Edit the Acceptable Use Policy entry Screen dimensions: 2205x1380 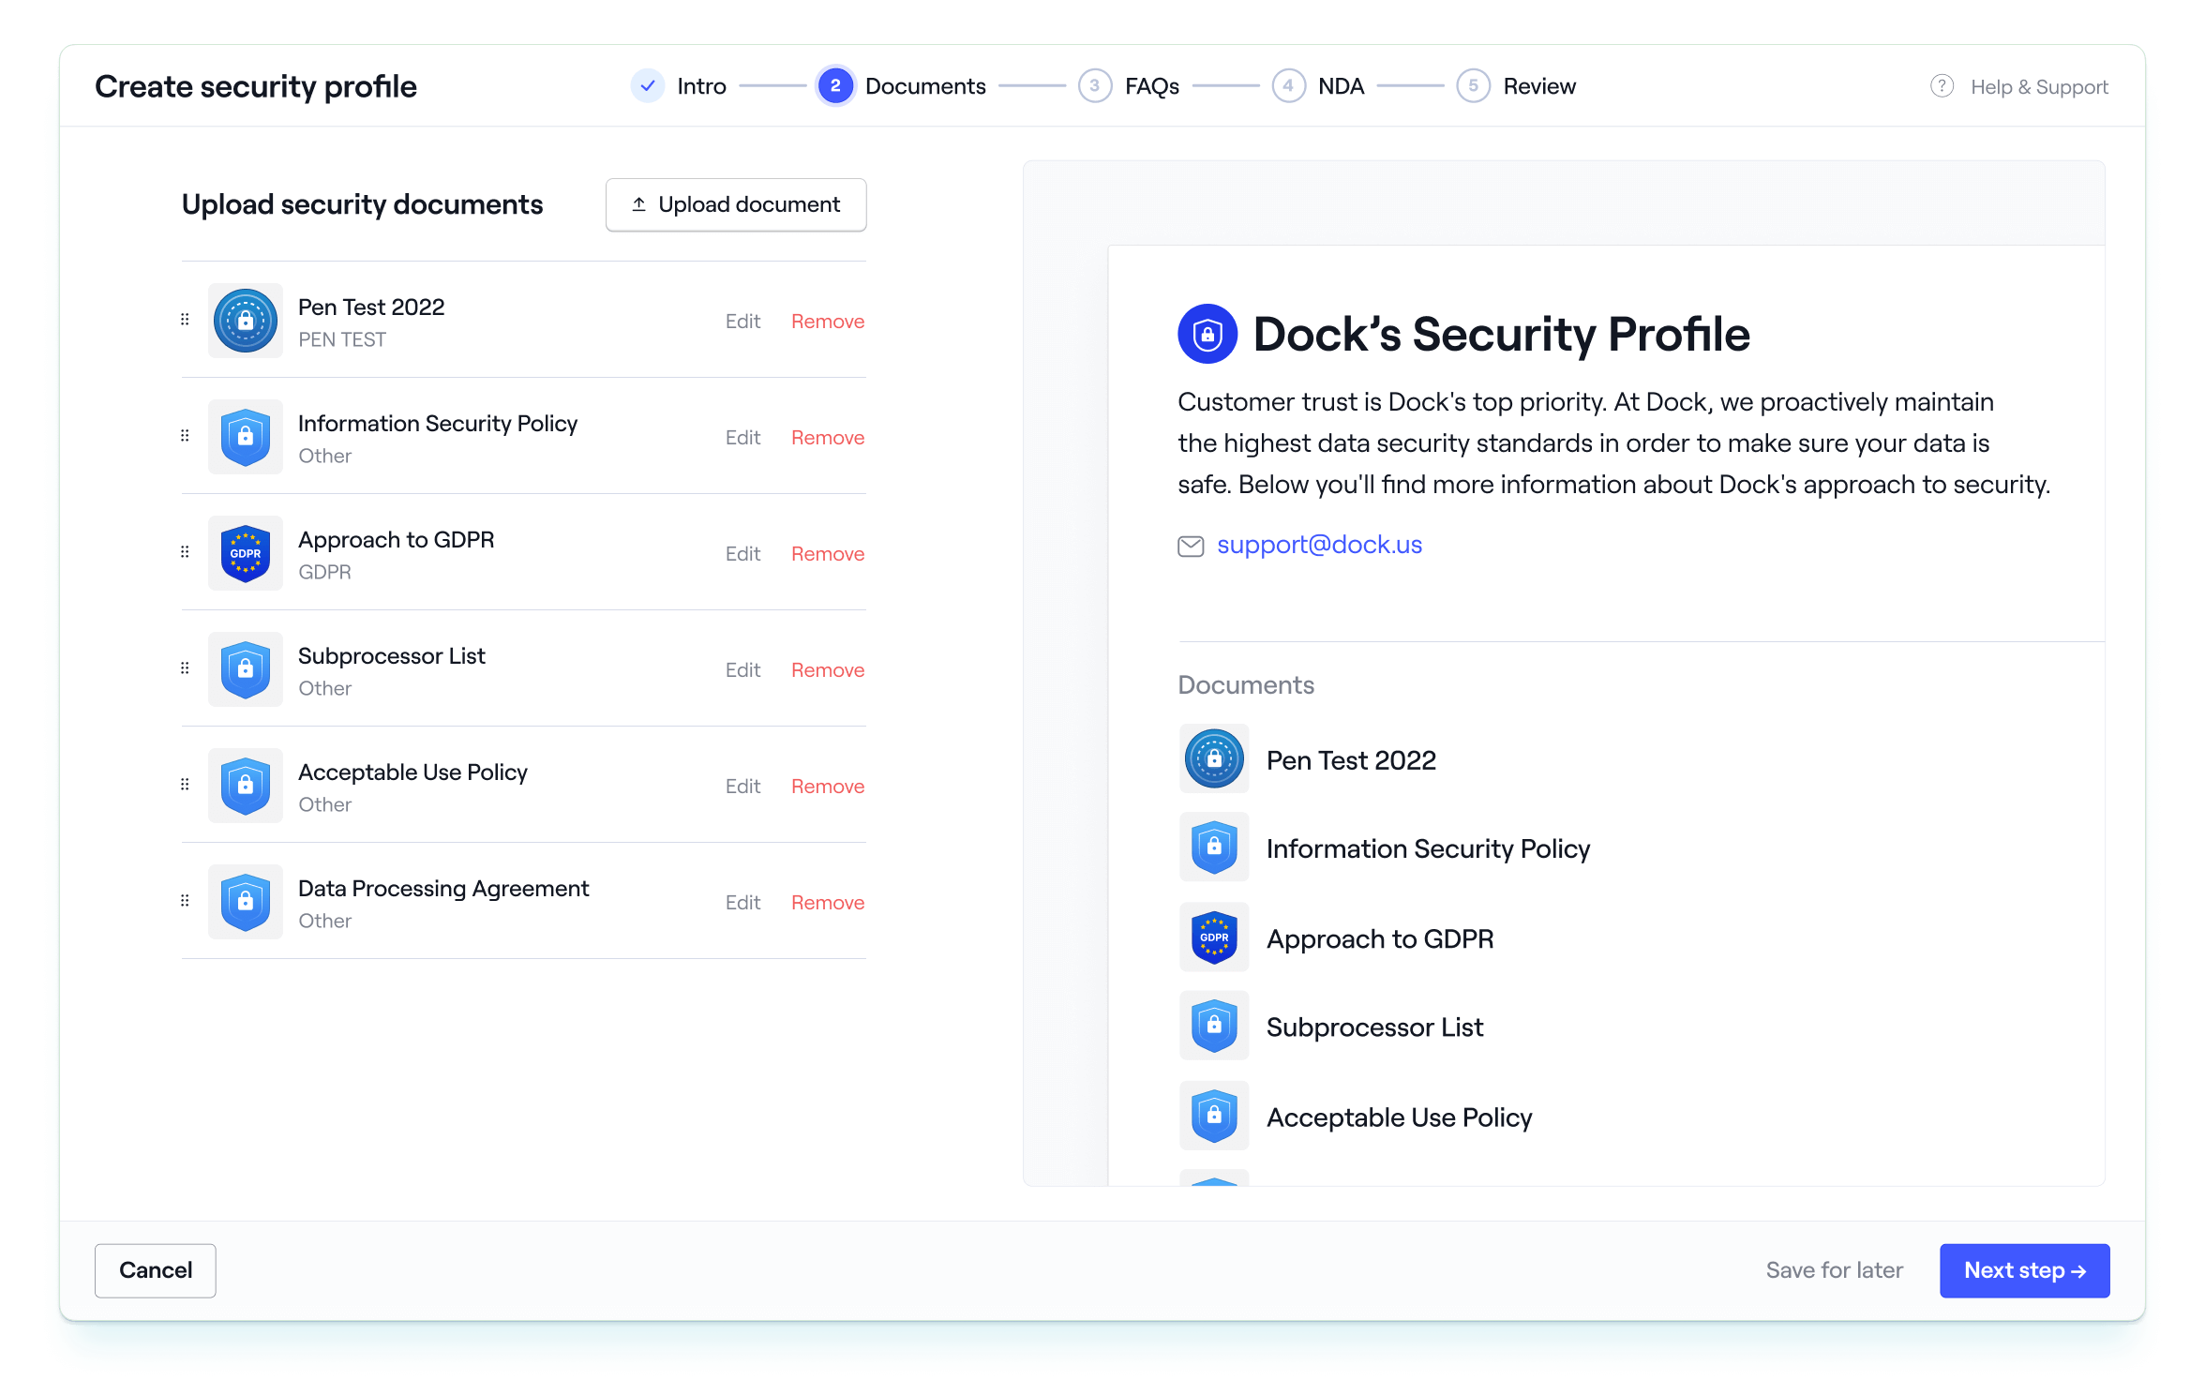[742, 786]
